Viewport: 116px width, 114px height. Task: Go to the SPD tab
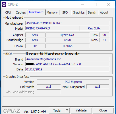point(65,12)
